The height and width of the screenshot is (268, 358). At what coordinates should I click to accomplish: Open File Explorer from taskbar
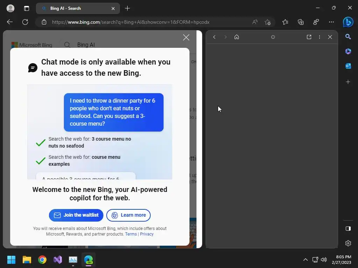[x=27, y=260]
